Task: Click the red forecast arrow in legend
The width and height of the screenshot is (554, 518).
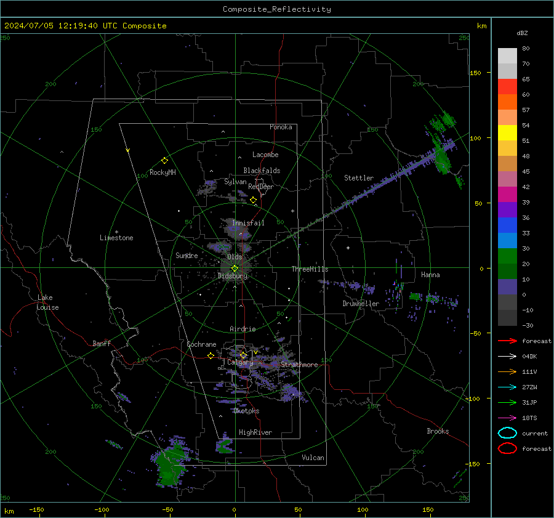Action: point(507,341)
